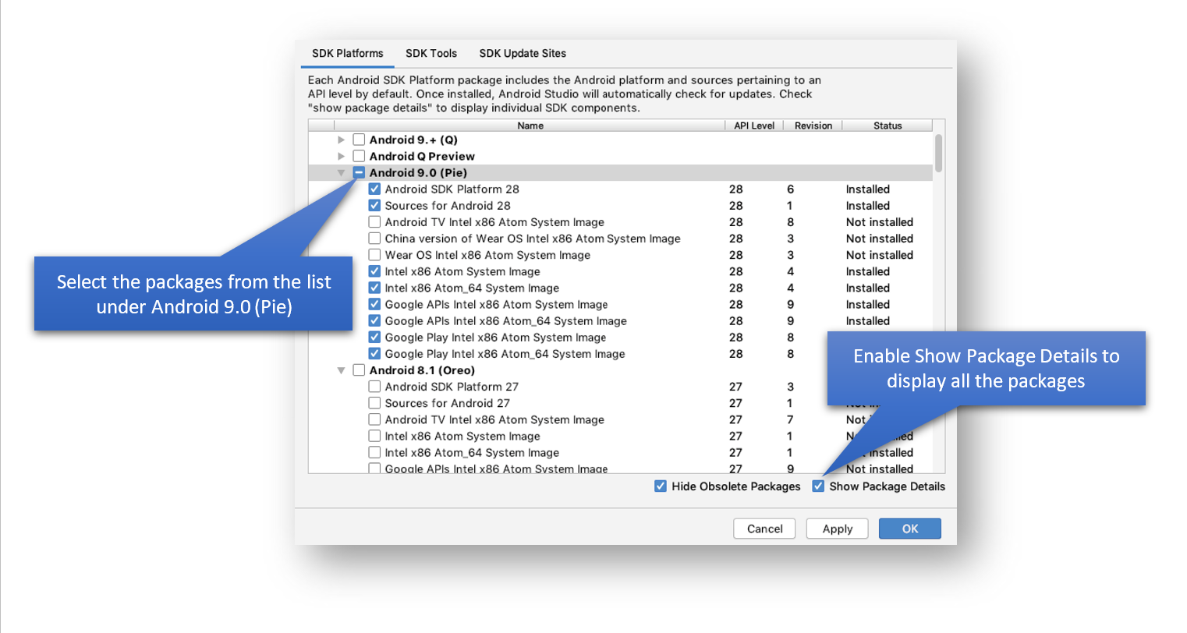Check Android TV Intel x86 Atom System Image API 27
Screen dimensions: 1187x633
pos(374,420)
